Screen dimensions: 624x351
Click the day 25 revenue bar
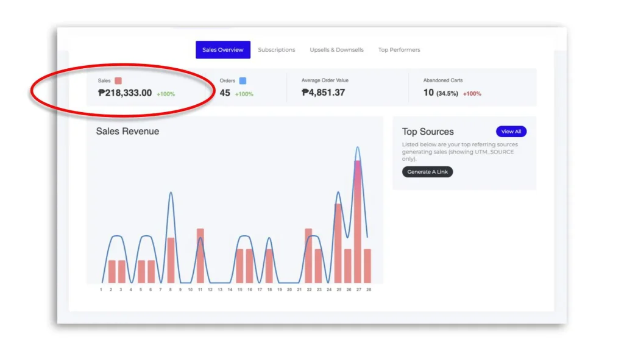338,243
